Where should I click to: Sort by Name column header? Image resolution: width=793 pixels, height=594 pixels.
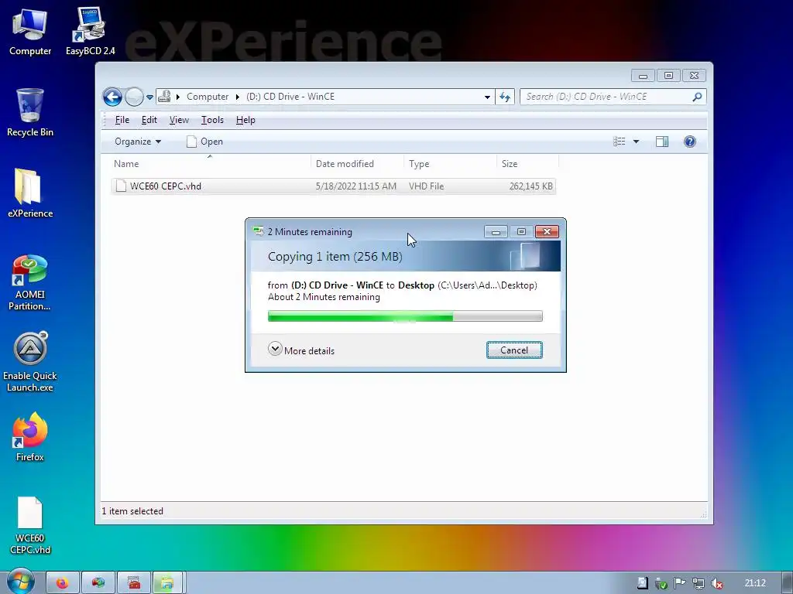210,164
